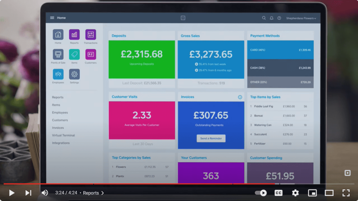Open the Customers icon in sidebar

tap(90, 55)
